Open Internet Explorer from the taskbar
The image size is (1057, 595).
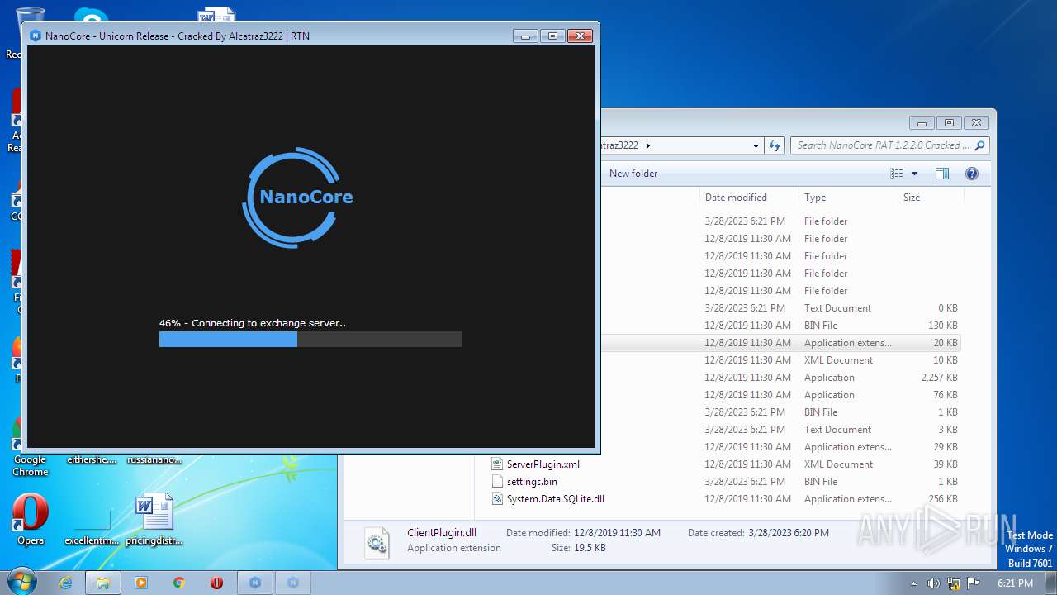coord(65,583)
